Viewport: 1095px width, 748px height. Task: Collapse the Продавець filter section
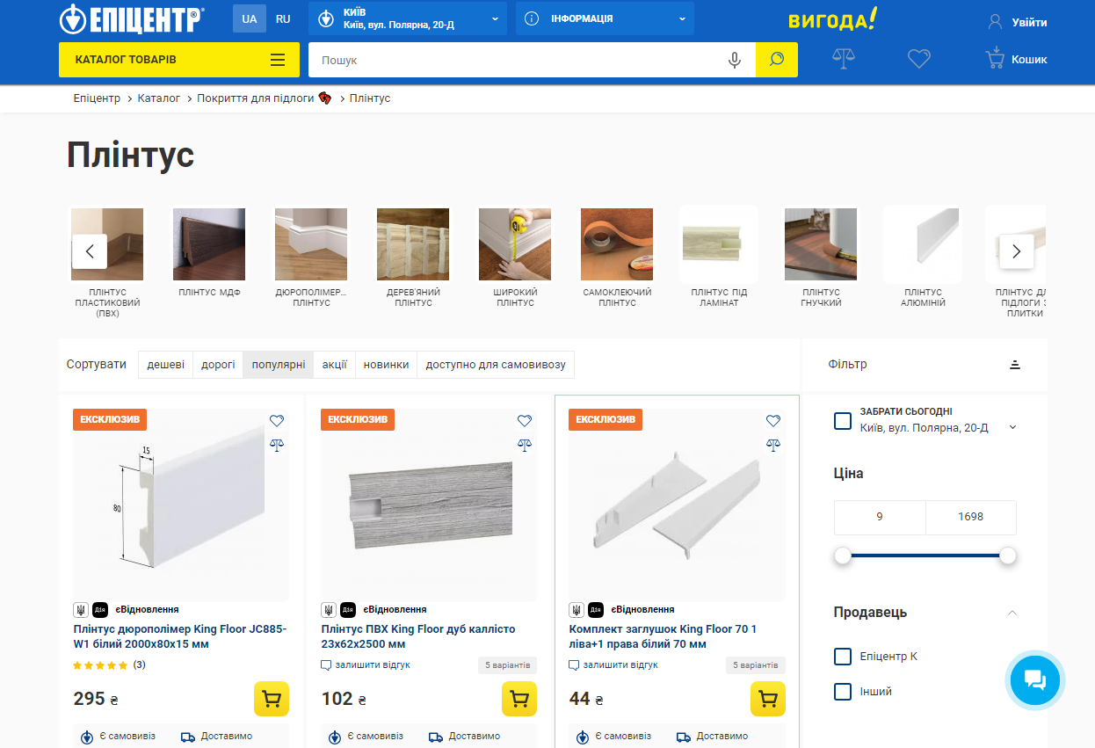[1012, 613]
